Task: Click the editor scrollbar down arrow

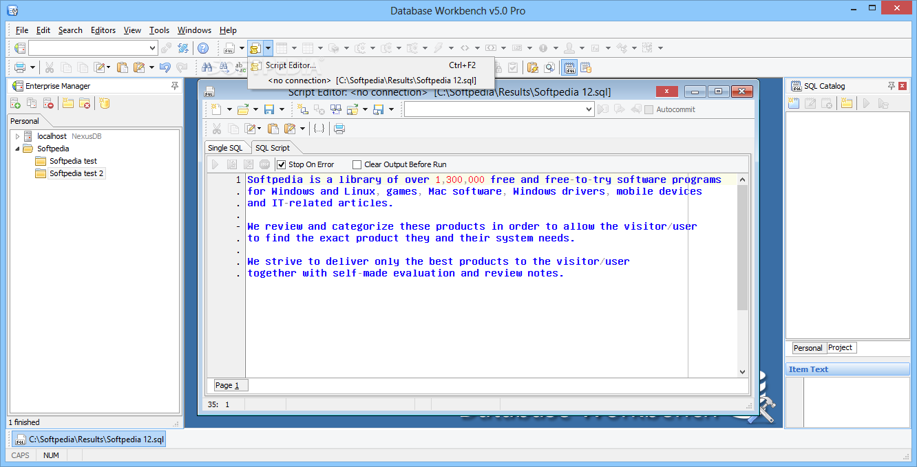Action: pos(742,372)
